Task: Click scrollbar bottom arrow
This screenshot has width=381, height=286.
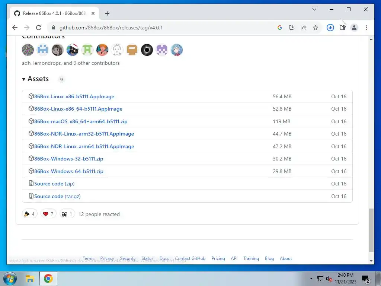Action: 371,261
